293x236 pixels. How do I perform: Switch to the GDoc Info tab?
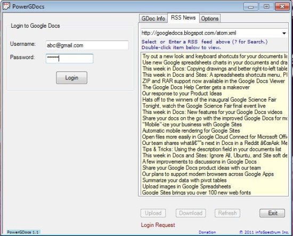click(x=153, y=19)
